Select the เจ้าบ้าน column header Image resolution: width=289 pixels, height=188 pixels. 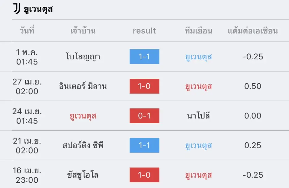point(83,30)
